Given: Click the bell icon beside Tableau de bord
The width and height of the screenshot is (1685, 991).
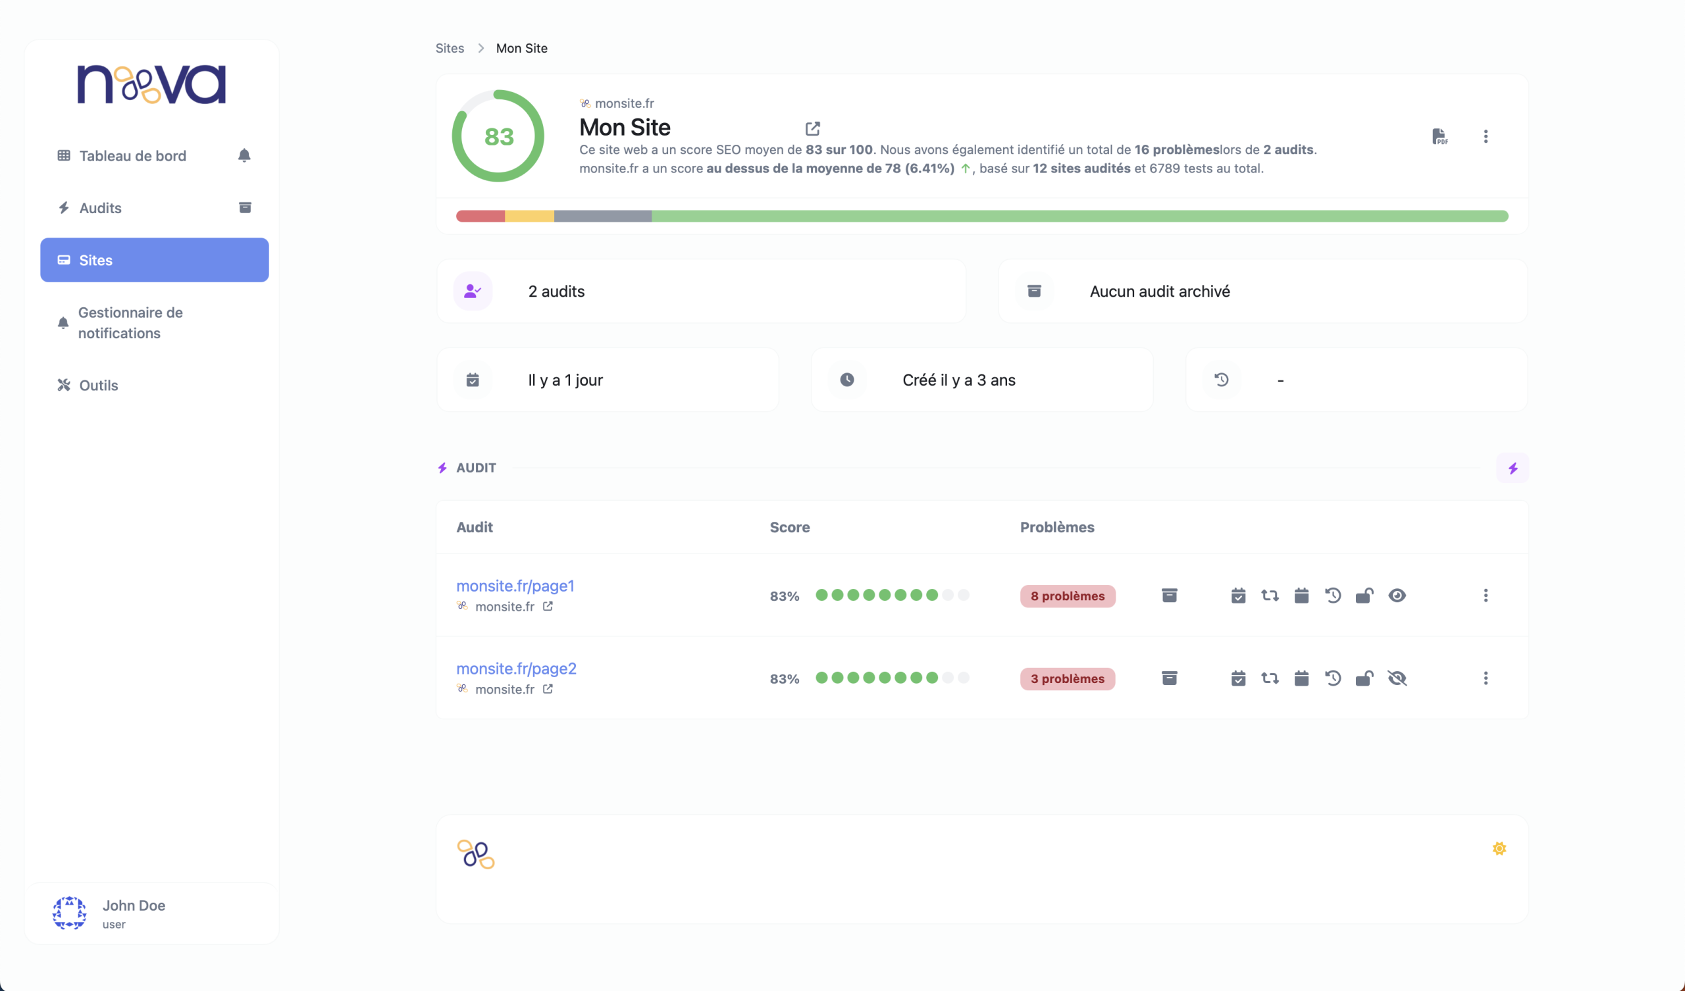Looking at the screenshot, I should click(244, 155).
